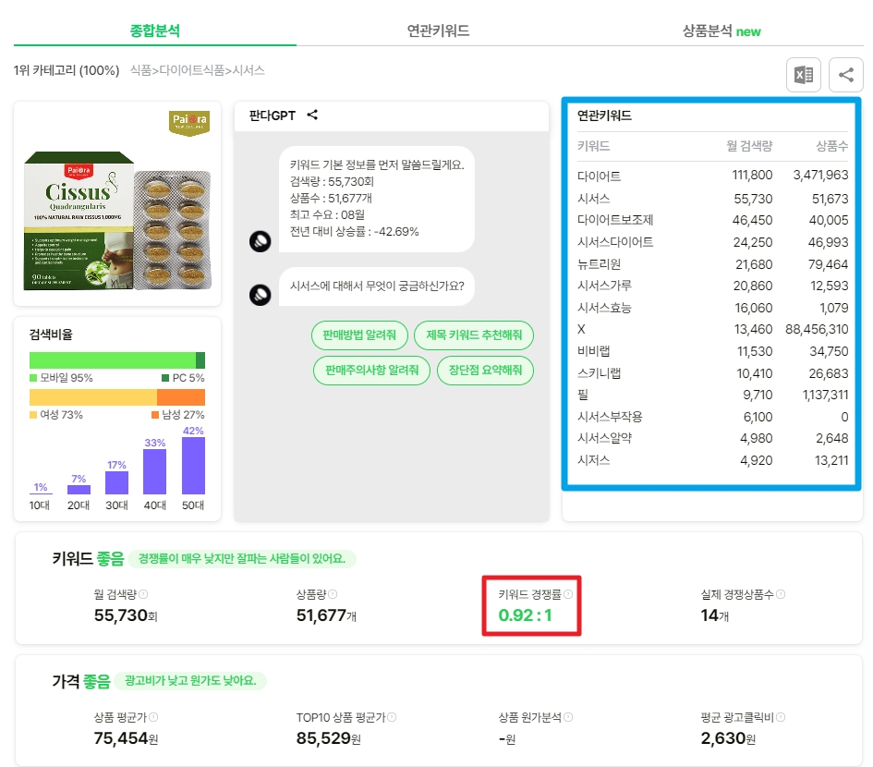Open the 상품 원가분석 info icon
The height and width of the screenshot is (767, 873).
pos(570,716)
